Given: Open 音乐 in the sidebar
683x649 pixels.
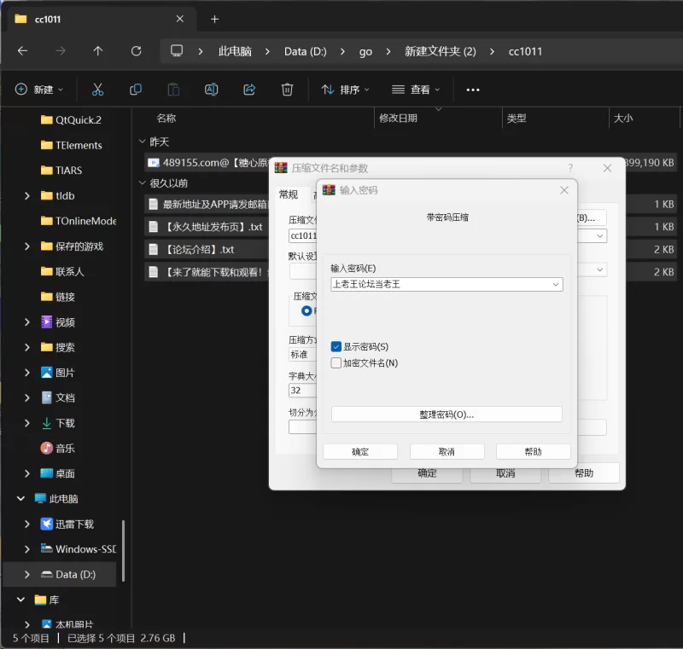Looking at the screenshot, I should pyautogui.click(x=58, y=449).
